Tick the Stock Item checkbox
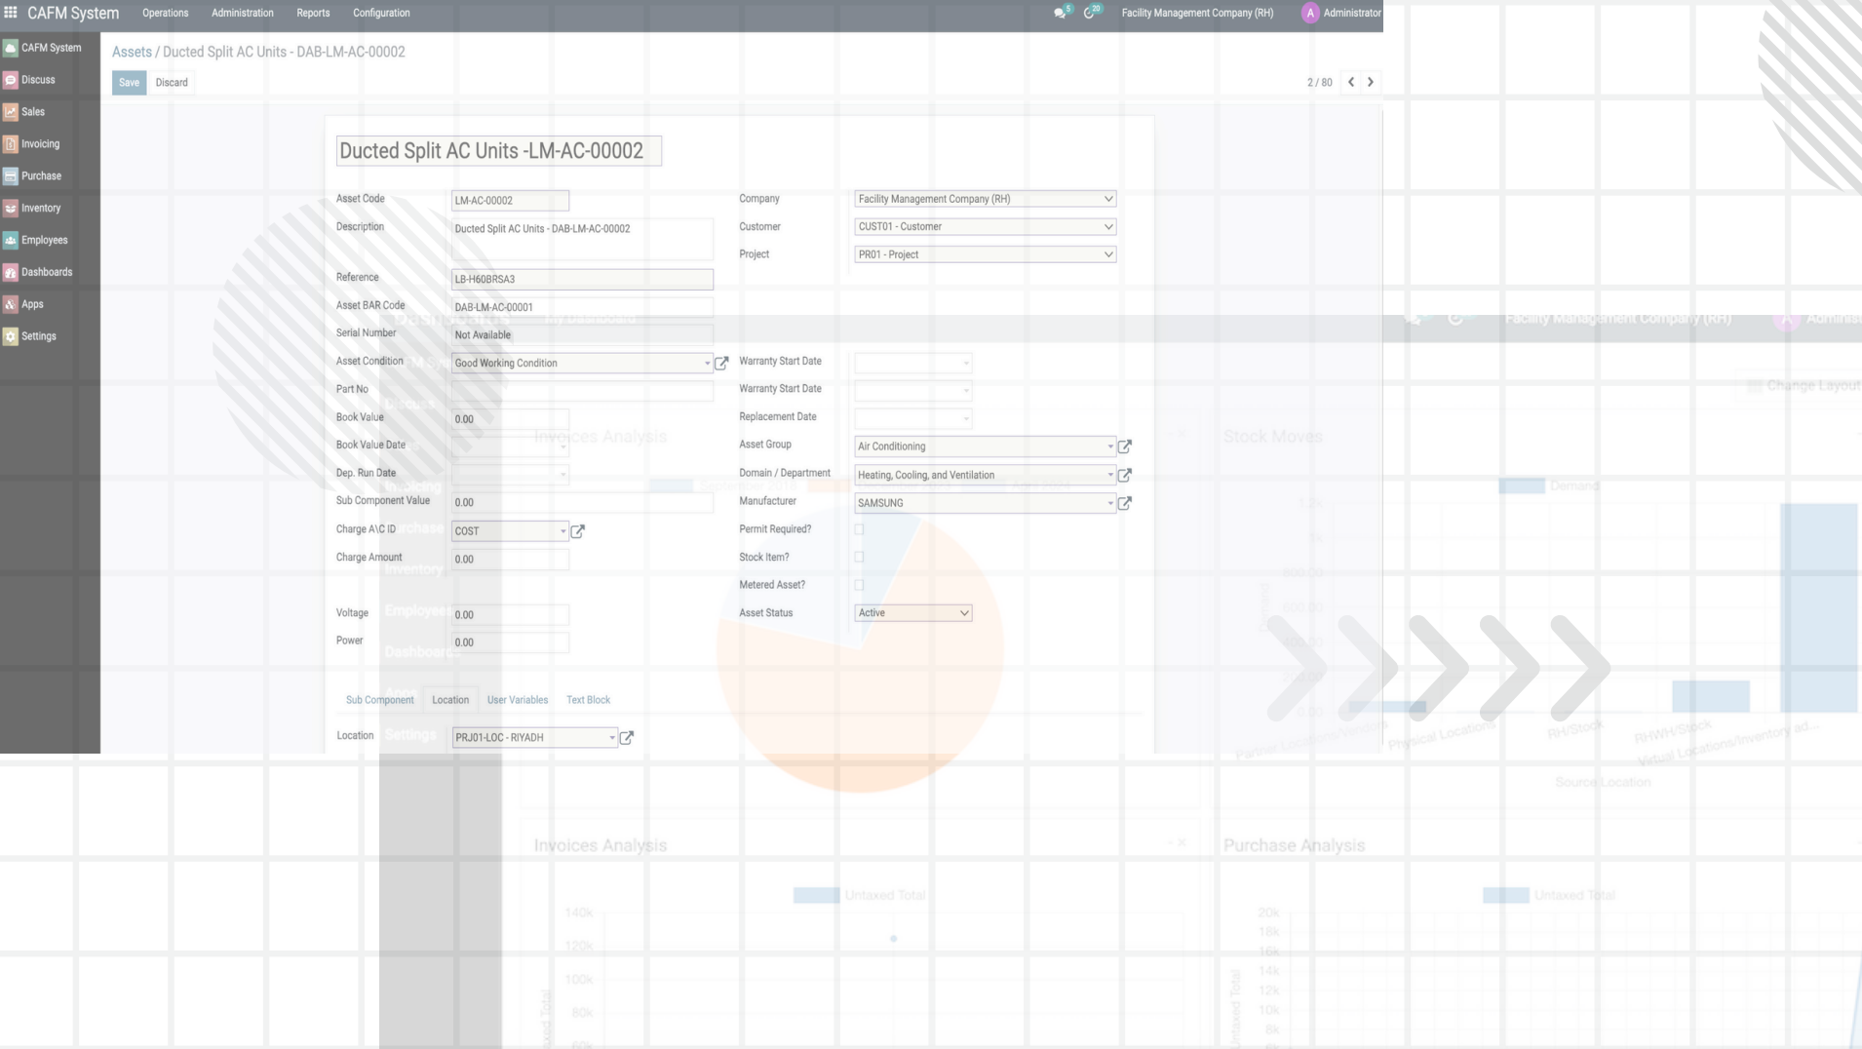This screenshot has width=1862, height=1049. point(859,558)
